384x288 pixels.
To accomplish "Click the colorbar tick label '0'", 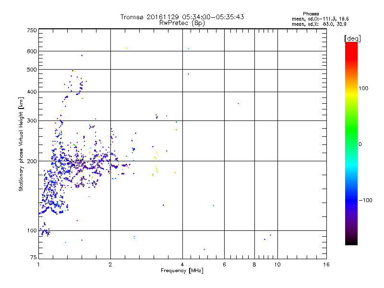I will [x=360, y=144].
